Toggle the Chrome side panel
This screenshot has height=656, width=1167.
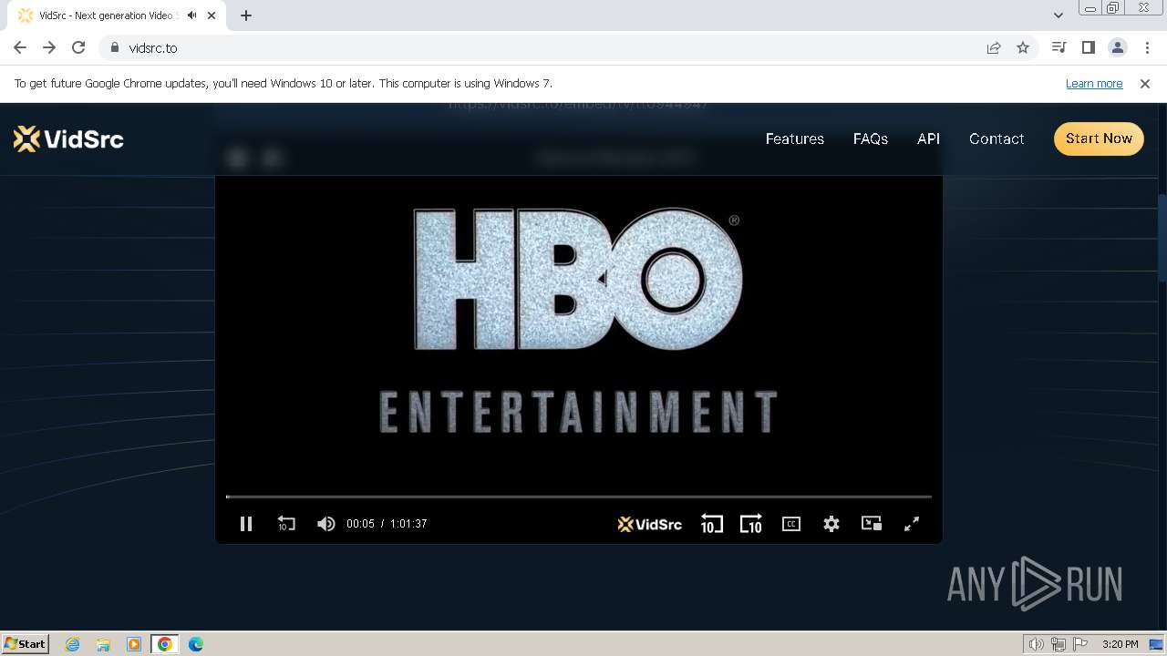pos(1088,47)
